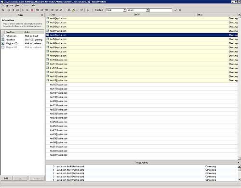Click the red Stop verification toolbar icon
241x188 pixels.
(32, 10)
